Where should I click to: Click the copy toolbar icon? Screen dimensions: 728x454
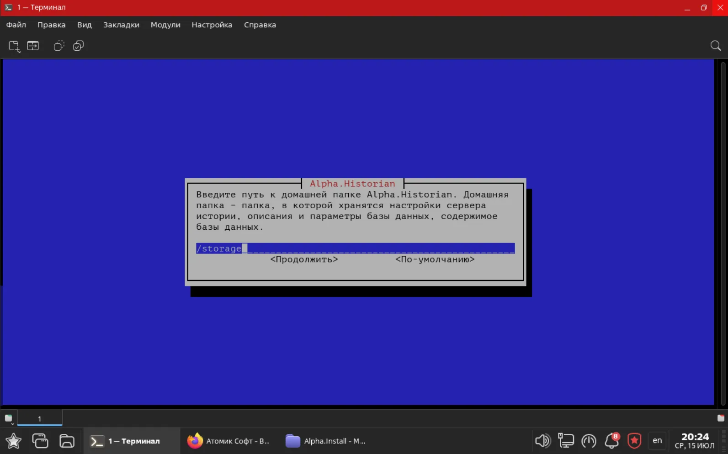click(x=59, y=46)
